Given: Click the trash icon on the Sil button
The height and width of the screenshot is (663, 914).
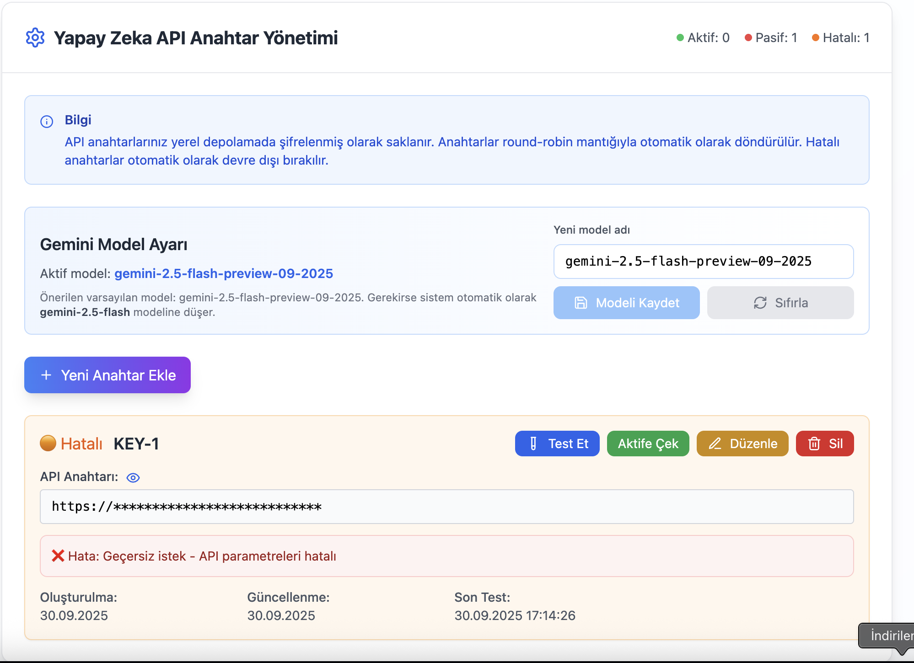Looking at the screenshot, I should [x=813, y=443].
